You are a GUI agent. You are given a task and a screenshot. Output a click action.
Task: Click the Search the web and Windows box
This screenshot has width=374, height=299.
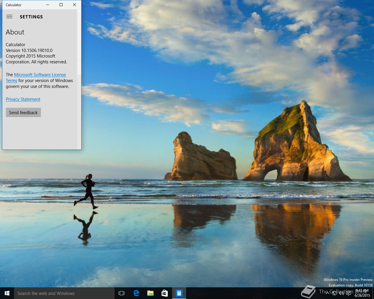click(x=64, y=293)
